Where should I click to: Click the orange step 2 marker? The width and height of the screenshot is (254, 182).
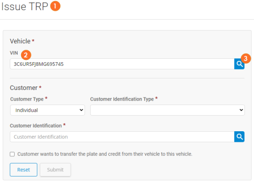[x=26, y=55]
